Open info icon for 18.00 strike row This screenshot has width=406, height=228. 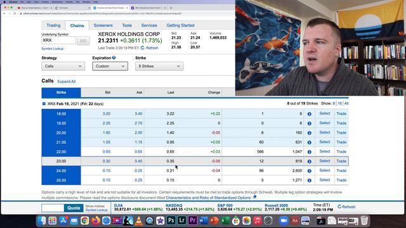point(309,114)
